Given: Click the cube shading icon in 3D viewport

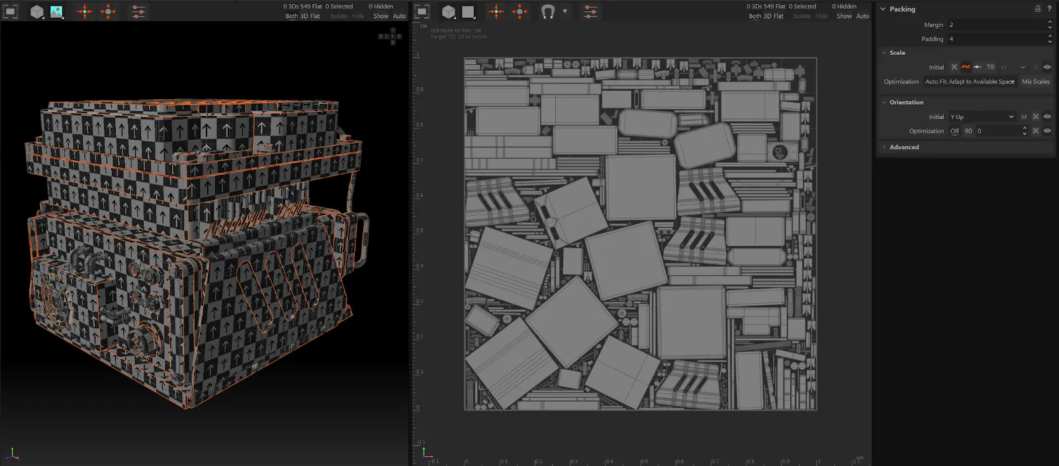Looking at the screenshot, I should pos(36,11).
